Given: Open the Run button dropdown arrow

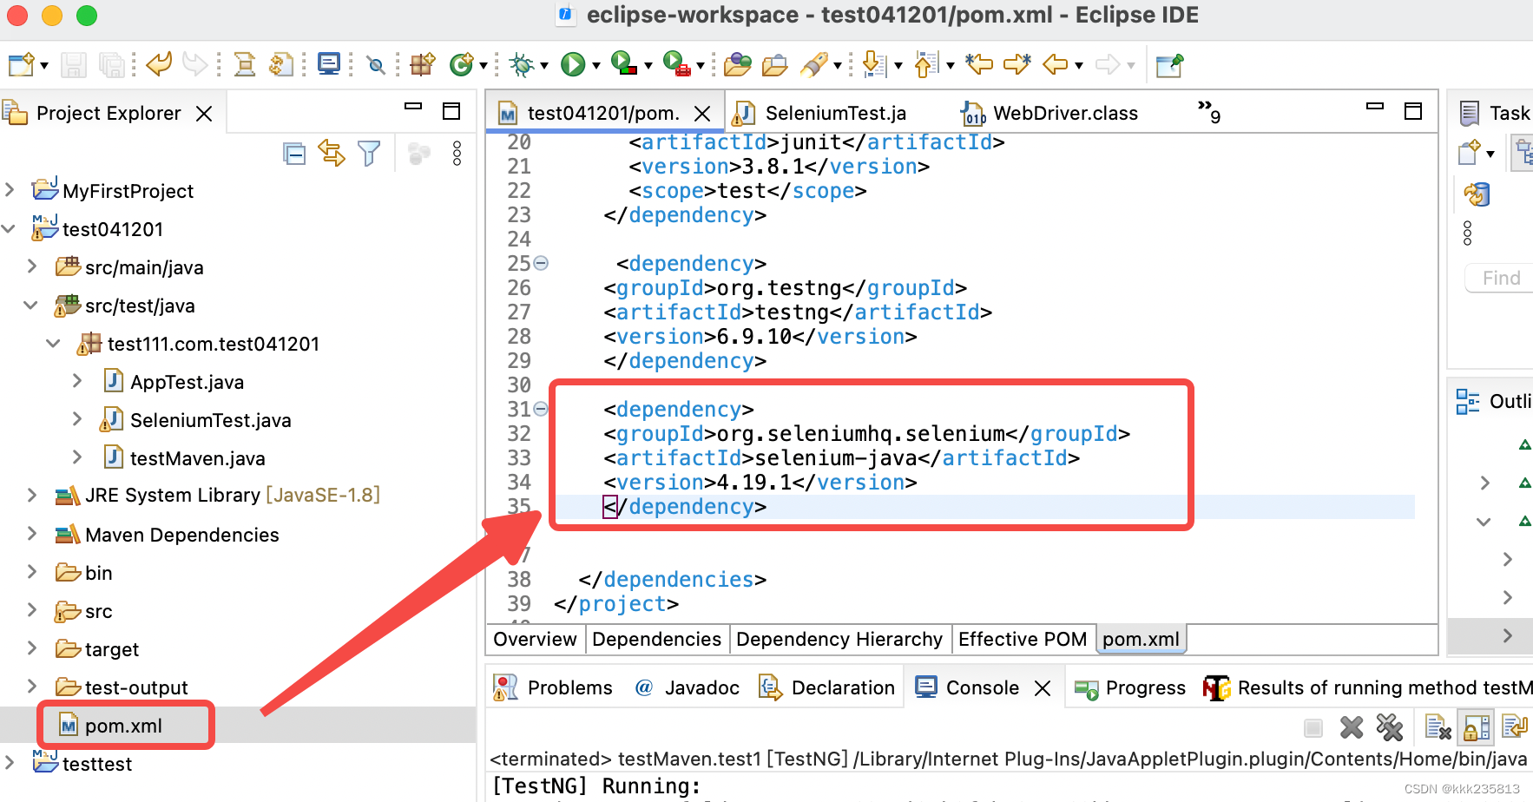Looking at the screenshot, I should point(596,65).
